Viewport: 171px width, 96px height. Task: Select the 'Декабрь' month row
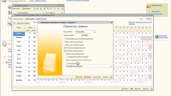pos(19,81)
